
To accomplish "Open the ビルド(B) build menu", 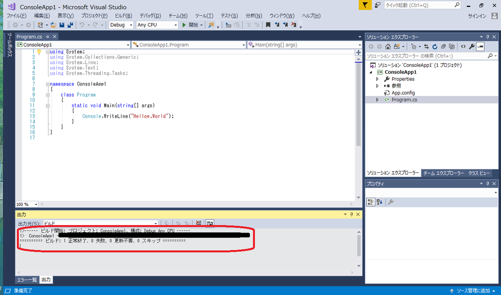I will tap(123, 16).
